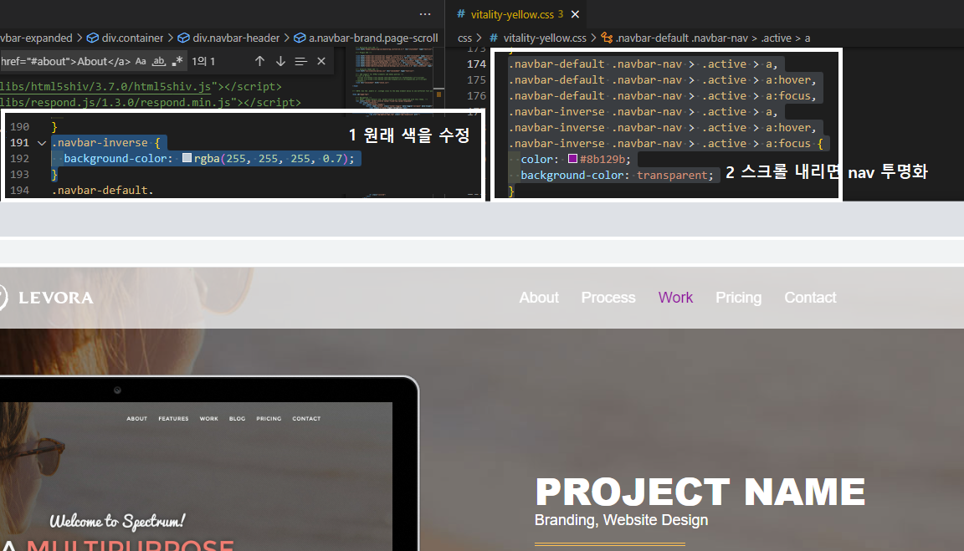Close the find widget
Screen dimensions: 964x551
pyautogui.click(x=321, y=61)
